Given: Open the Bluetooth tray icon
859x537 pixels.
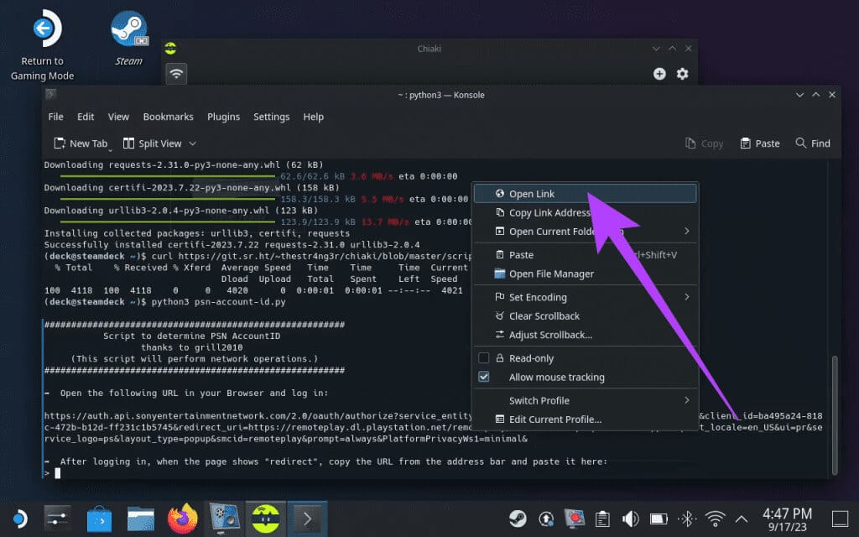Looking at the screenshot, I should 687,519.
